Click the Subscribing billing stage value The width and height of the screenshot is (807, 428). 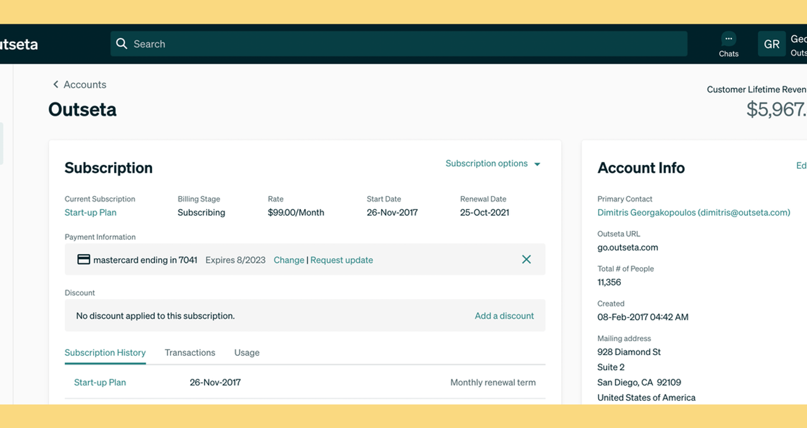click(201, 213)
